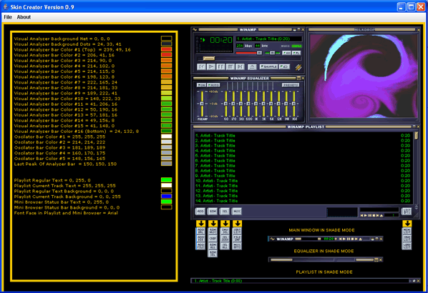The height and width of the screenshot is (293, 428).
Task: Click the Pause button in Winamp main window
Action: coord(220,66)
